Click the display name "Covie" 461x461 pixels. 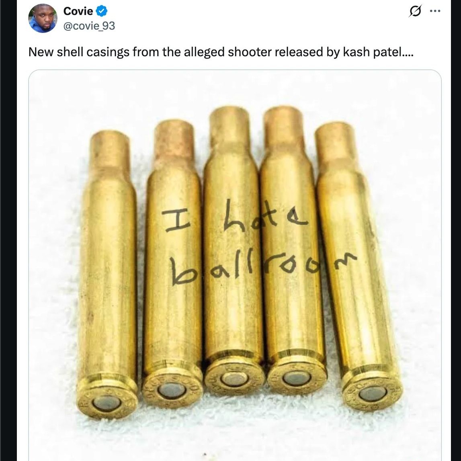point(78,11)
